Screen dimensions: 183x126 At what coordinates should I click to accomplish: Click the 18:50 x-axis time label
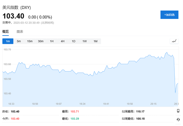[x=35, y=104]
